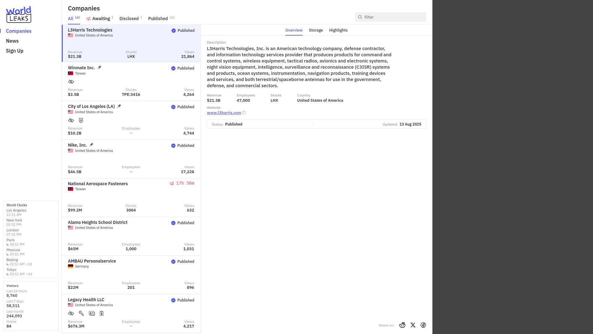Click the verified badge on AMBAU Personalservice

[x=173, y=262]
